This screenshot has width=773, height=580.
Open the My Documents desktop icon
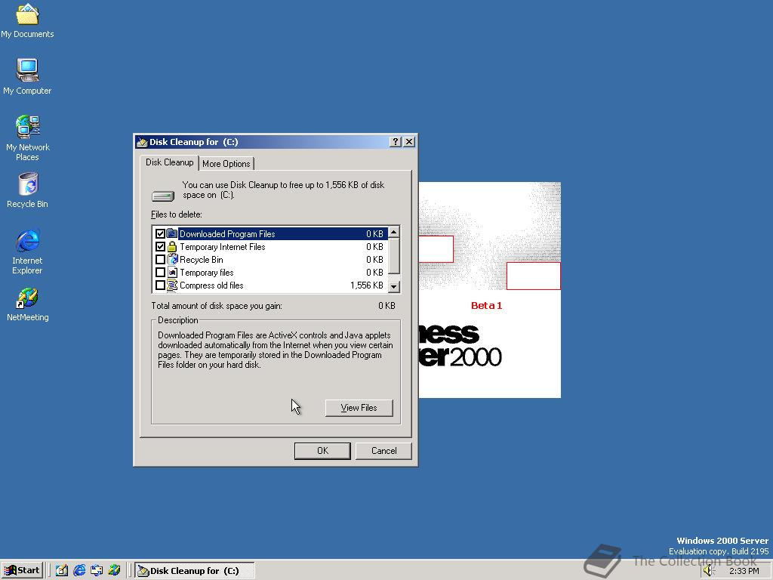click(x=27, y=21)
